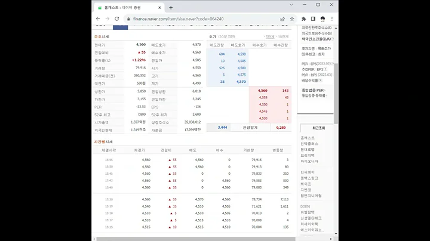Click the ask price 4,580
Screen dimensions: 430x241
tap(242, 68)
